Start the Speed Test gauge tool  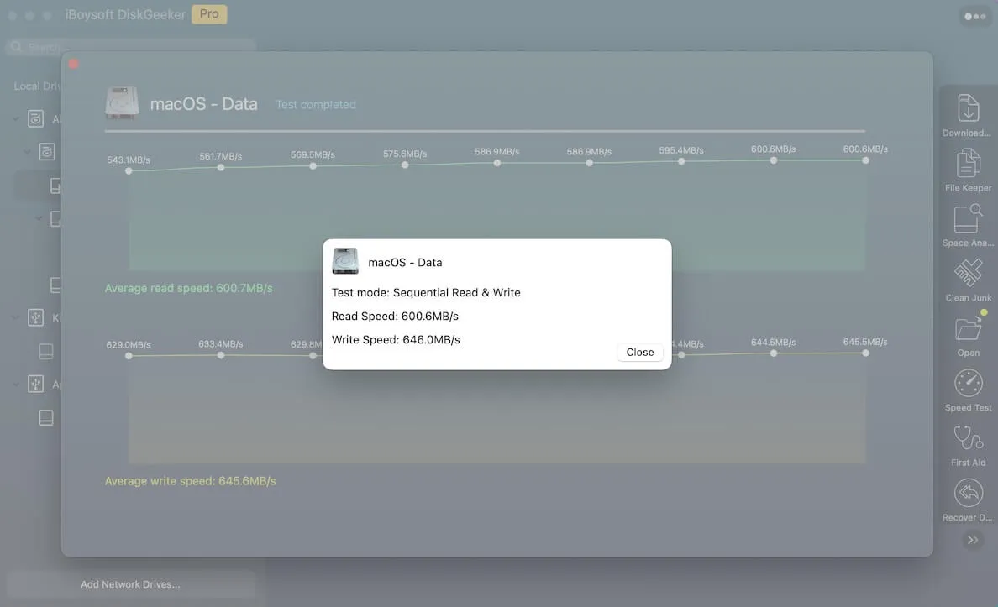(968, 384)
